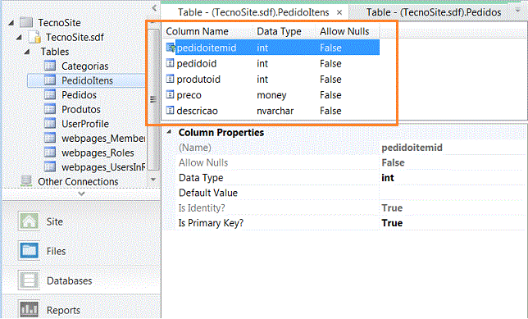Collapse the TecnoSite root node

[11, 23]
